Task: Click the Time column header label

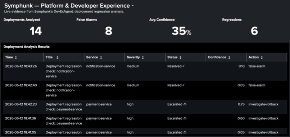Action: [9, 57]
